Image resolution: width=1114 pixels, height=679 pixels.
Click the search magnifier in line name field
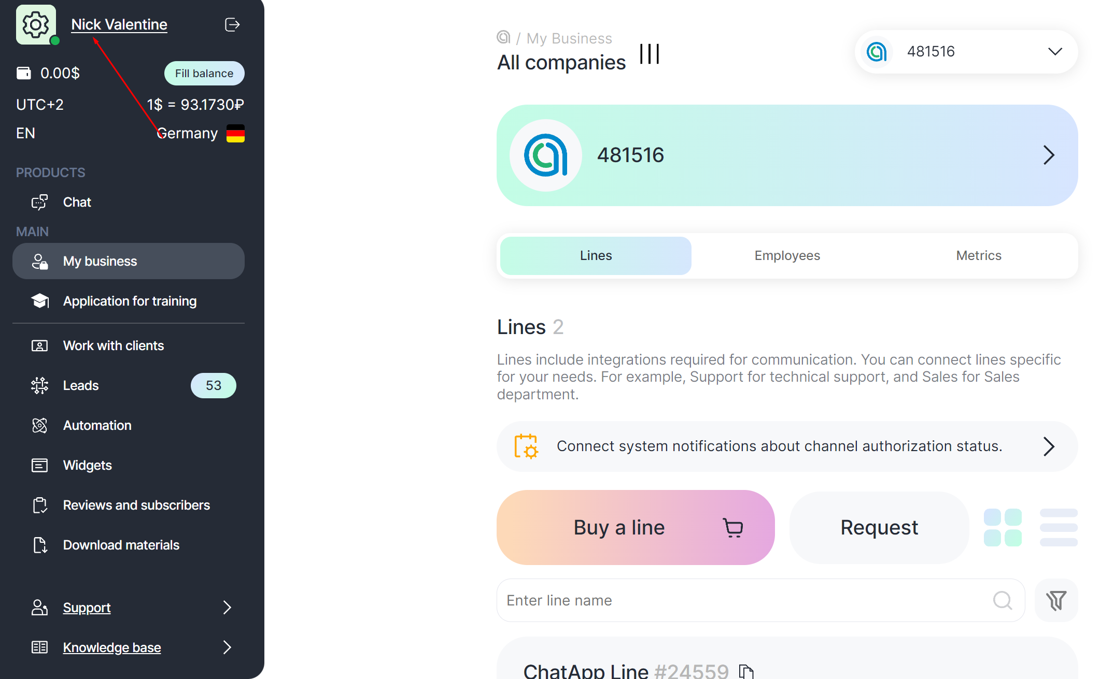1002,600
